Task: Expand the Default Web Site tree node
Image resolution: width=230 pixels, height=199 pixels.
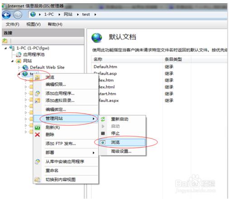Action: [x=19, y=67]
